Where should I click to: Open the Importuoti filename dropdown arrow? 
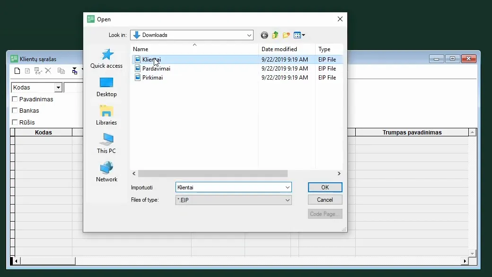click(288, 188)
